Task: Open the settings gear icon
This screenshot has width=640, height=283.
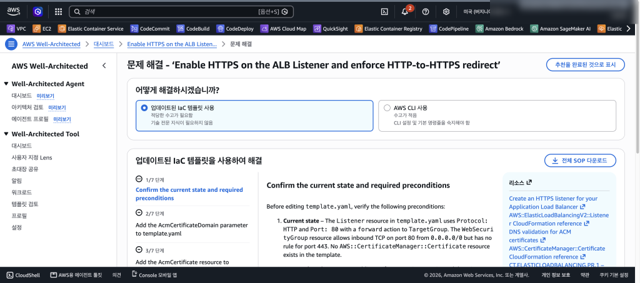Action: point(446,12)
